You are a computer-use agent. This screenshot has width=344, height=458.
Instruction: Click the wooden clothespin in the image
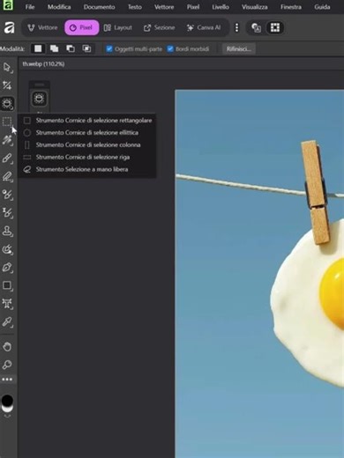click(315, 192)
